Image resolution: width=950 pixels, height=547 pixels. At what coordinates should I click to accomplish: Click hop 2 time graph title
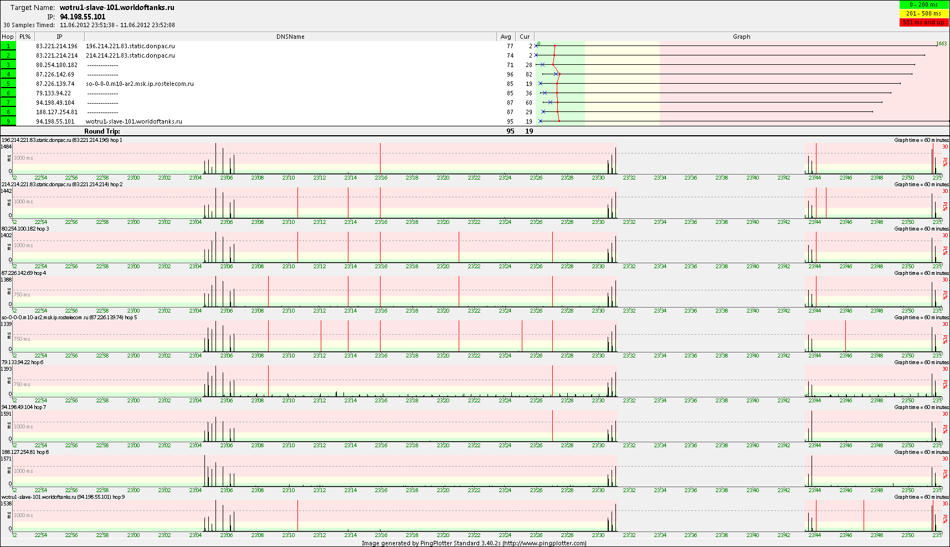[62, 185]
